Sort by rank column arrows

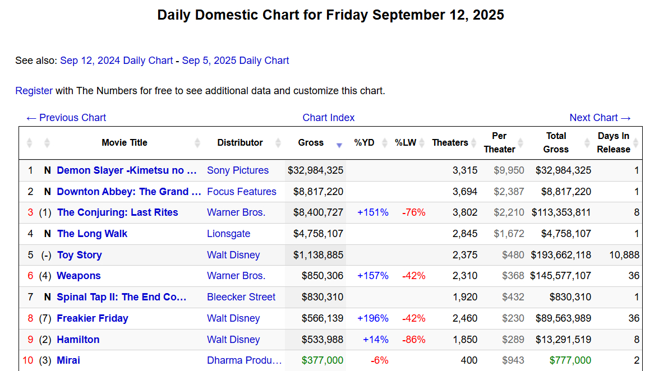coord(30,143)
